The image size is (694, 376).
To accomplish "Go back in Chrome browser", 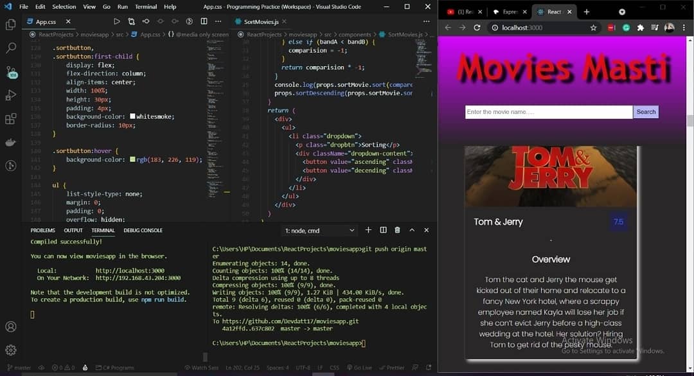I will tap(448, 28).
